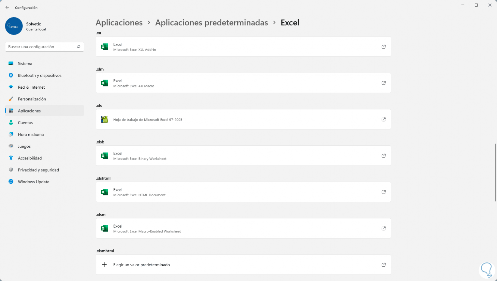Type in Buscar una configuración field
The height and width of the screenshot is (281, 497).
click(41, 47)
